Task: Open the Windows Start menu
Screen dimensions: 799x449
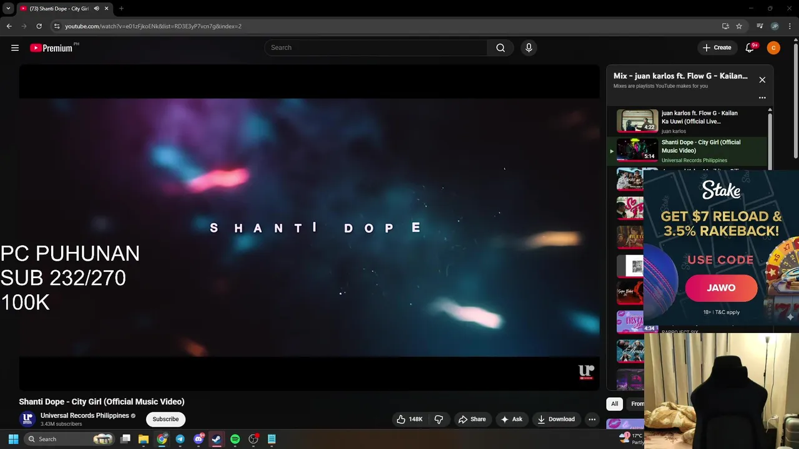Action: pyautogui.click(x=13, y=439)
